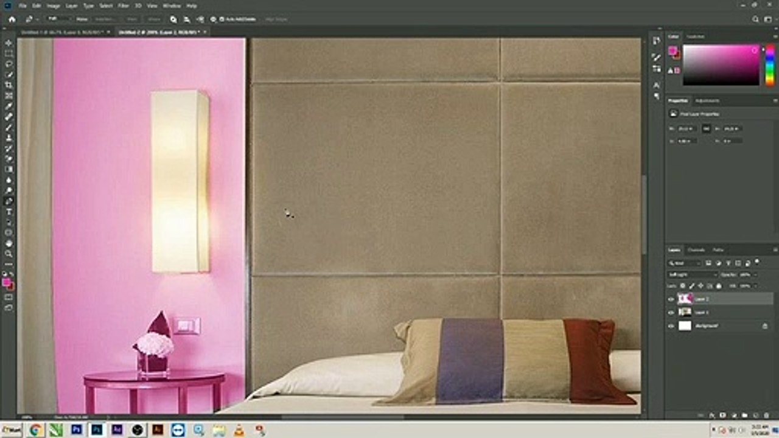This screenshot has width=779, height=438.
Task: Select the Zoom tool
Action: (9, 254)
